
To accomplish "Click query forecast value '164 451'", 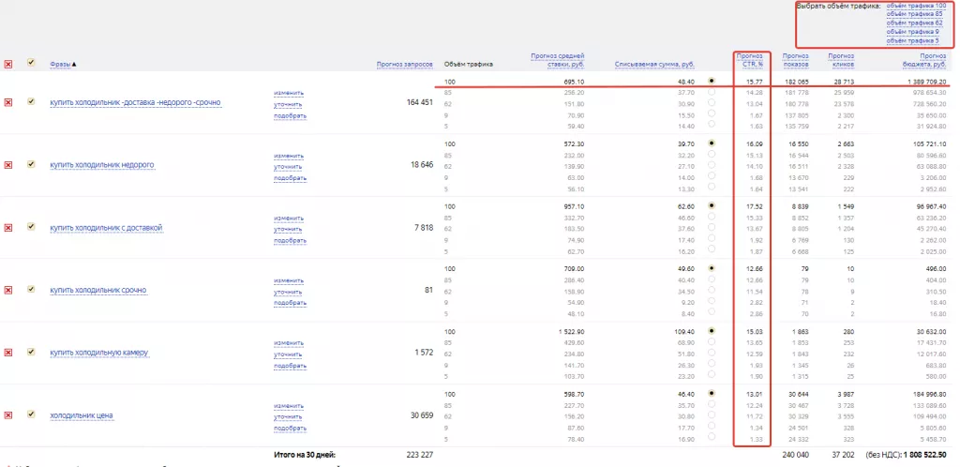I will pyautogui.click(x=419, y=102).
